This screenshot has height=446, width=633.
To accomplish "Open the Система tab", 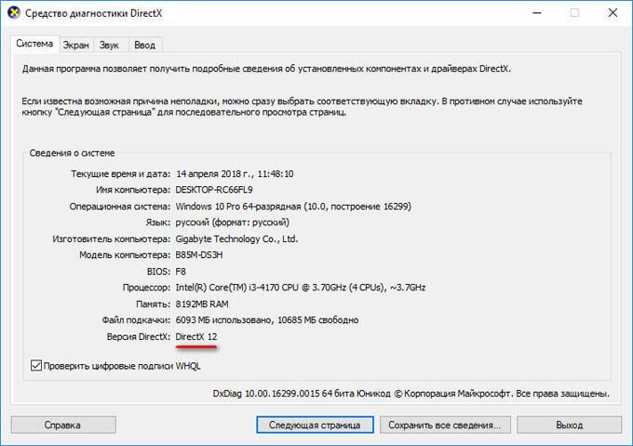I will [x=34, y=44].
